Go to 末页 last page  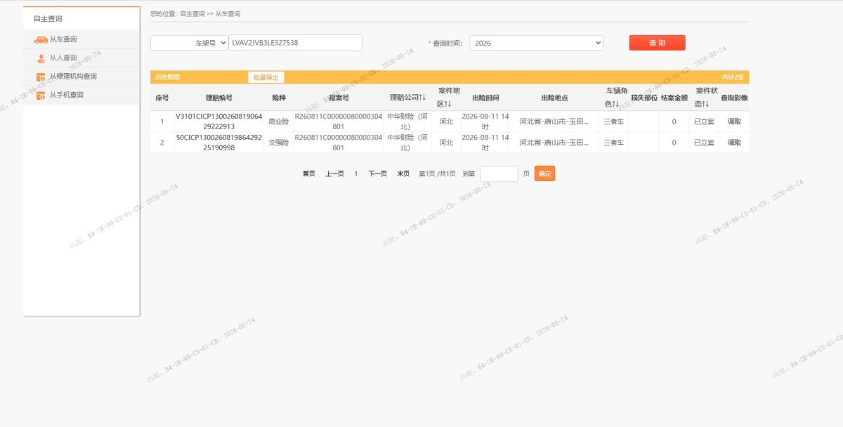coord(403,173)
